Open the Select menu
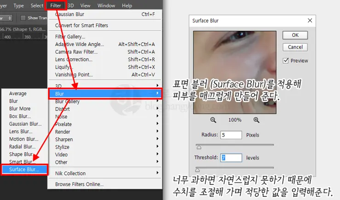Image resolution: width=340 pixels, height=200 pixels. point(37,6)
